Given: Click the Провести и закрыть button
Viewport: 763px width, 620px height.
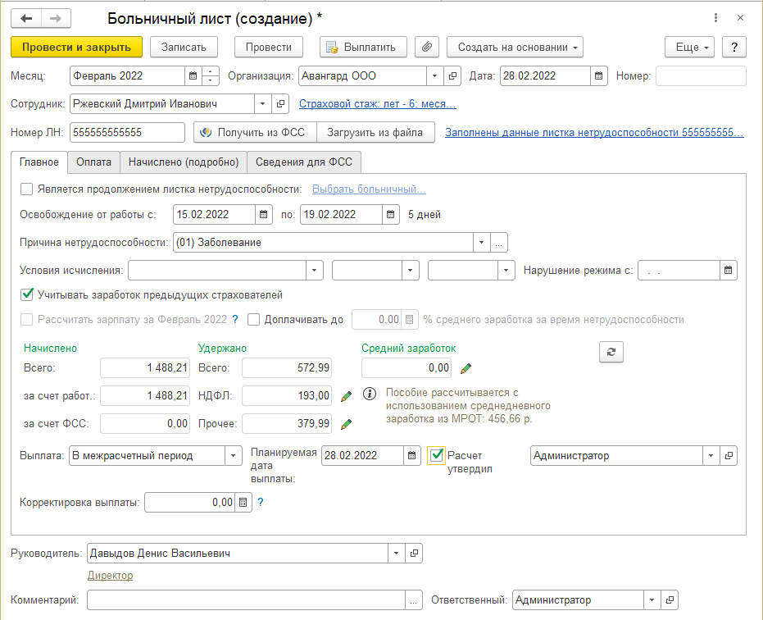Looking at the screenshot, I should (x=77, y=47).
